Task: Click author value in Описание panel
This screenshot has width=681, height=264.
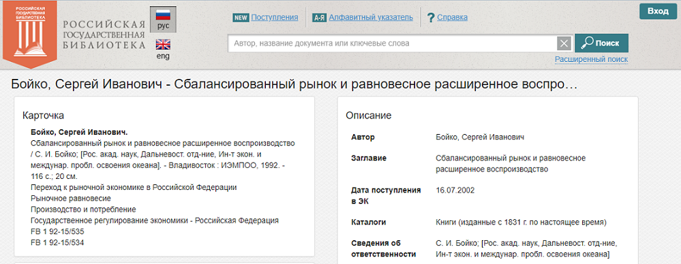Action: pos(480,137)
